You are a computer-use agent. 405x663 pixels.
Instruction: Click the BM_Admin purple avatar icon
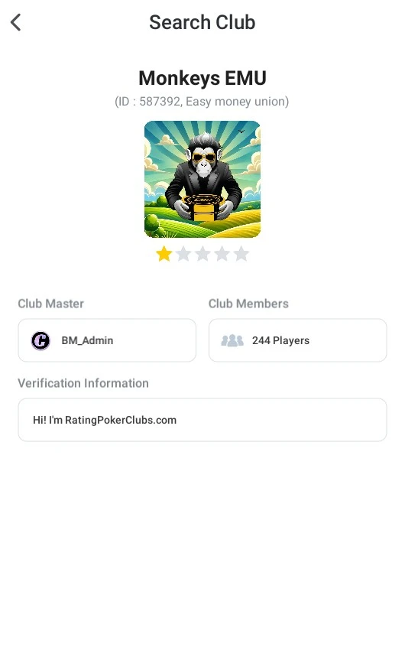40,340
